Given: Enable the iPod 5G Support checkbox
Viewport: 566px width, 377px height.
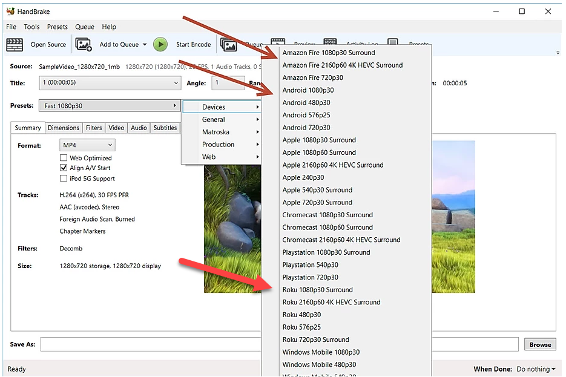Looking at the screenshot, I should click(x=64, y=179).
